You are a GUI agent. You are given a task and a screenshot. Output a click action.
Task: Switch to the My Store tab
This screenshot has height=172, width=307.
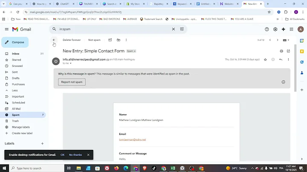pos(135,4)
